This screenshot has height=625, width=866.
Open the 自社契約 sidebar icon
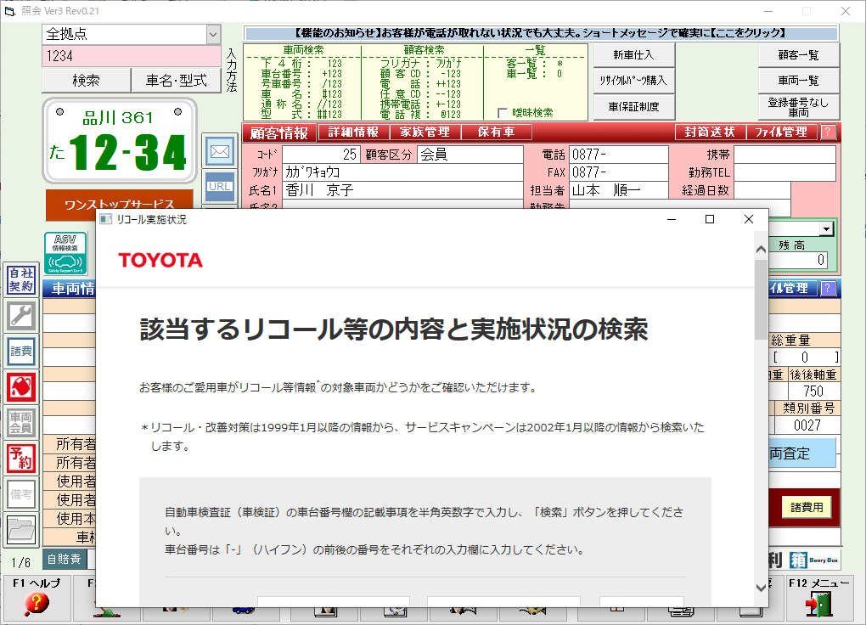[x=21, y=279]
